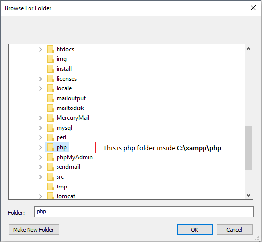The width and height of the screenshot is (262, 242).
Task: Click the tomcat folder icon
Action: tap(50, 196)
